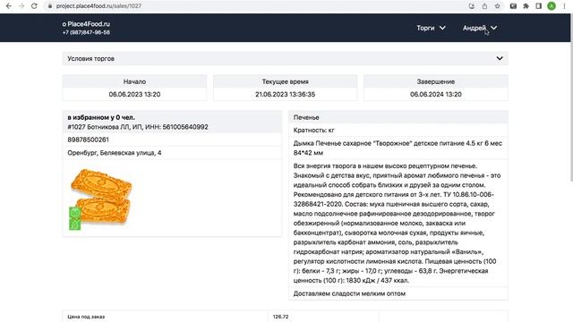573x322 pixels.
Task: Toggle the browser side panel icon
Action: point(539,6)
